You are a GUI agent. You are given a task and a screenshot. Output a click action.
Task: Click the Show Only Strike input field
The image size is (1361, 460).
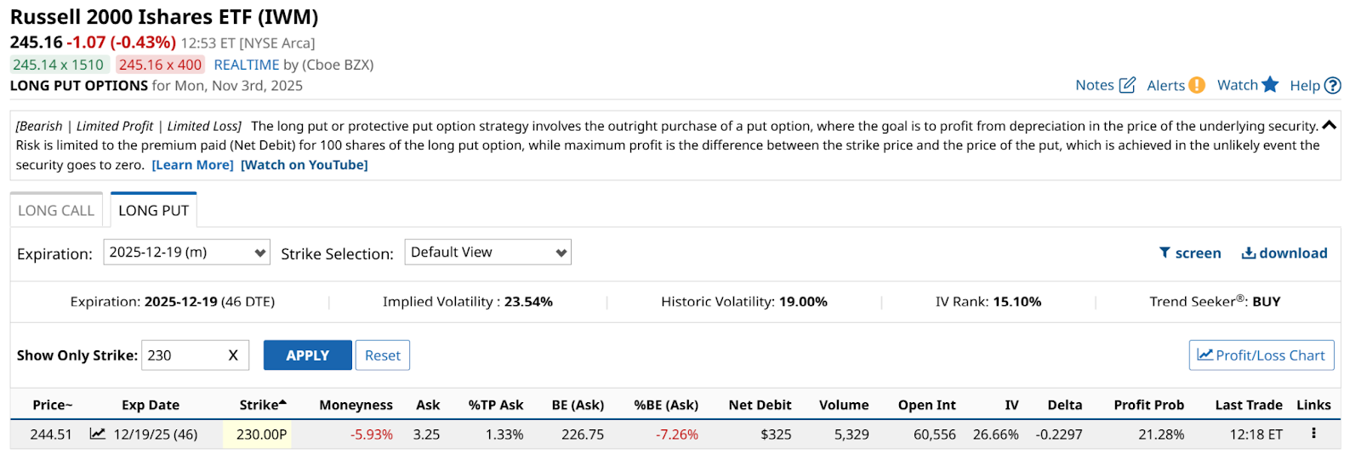coord(182,355)
